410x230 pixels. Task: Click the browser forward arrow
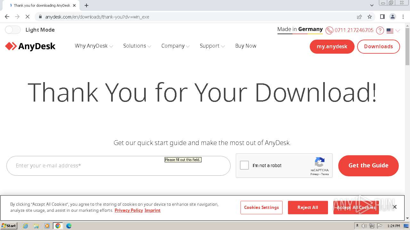point(17,17)
